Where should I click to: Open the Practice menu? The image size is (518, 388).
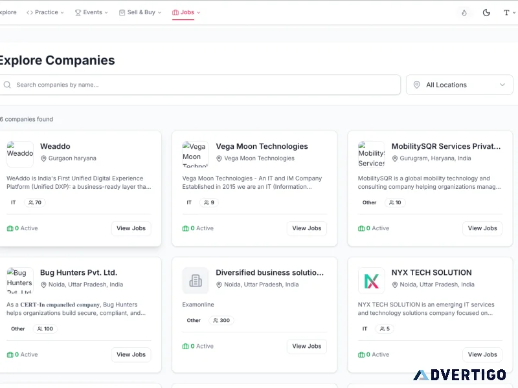pos(45,12)
